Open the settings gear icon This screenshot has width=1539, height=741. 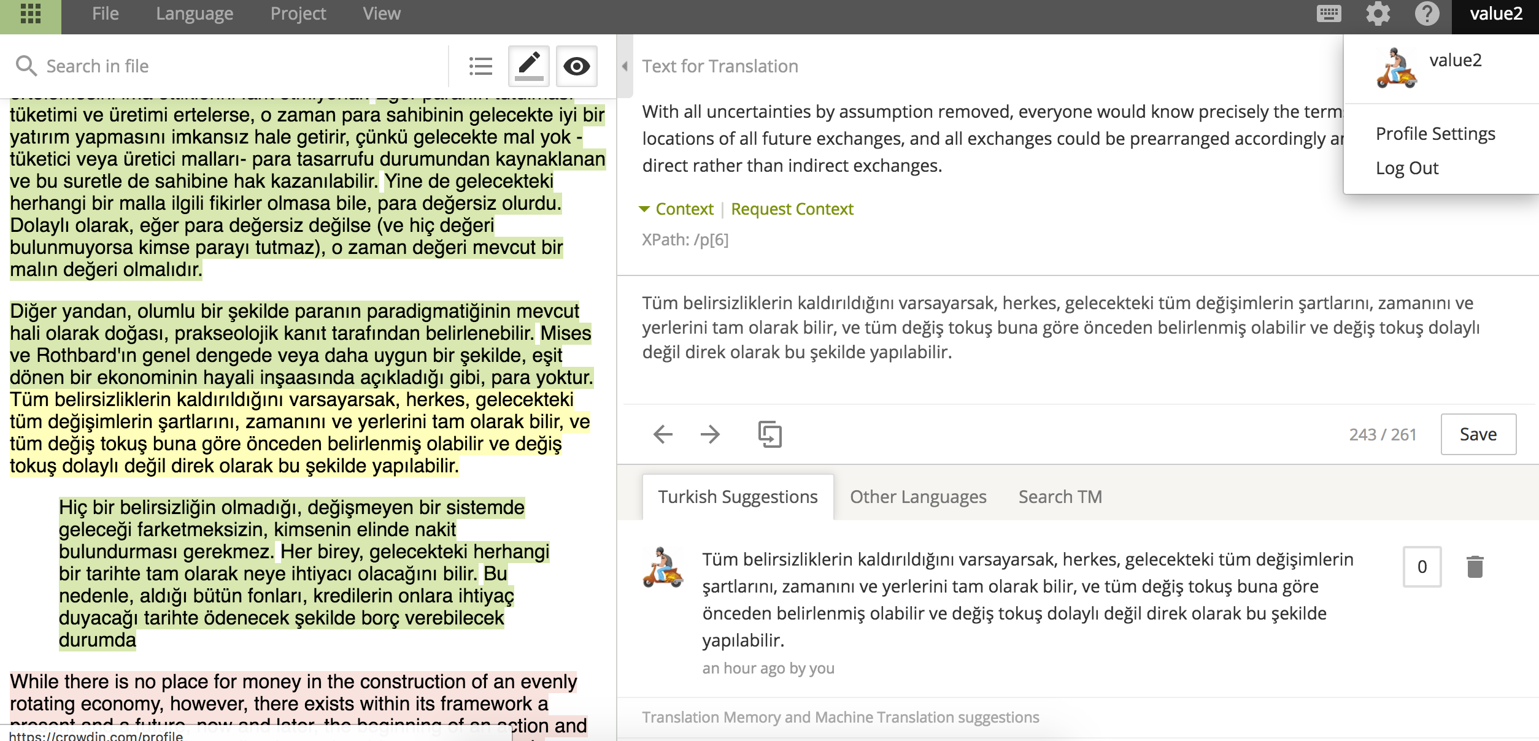pyautogui.click(x=1378, y=13)
